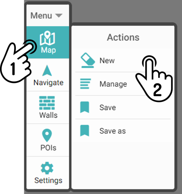182x194 pixels.
Task: Click the bookmark icon beside Save as
Action: (x=85, y=131)
